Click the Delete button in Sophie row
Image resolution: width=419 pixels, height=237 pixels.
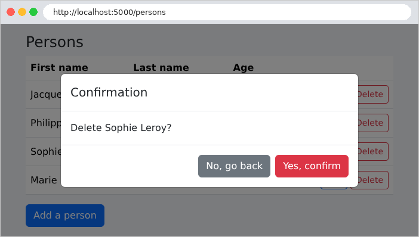click(x=373, y=151)
